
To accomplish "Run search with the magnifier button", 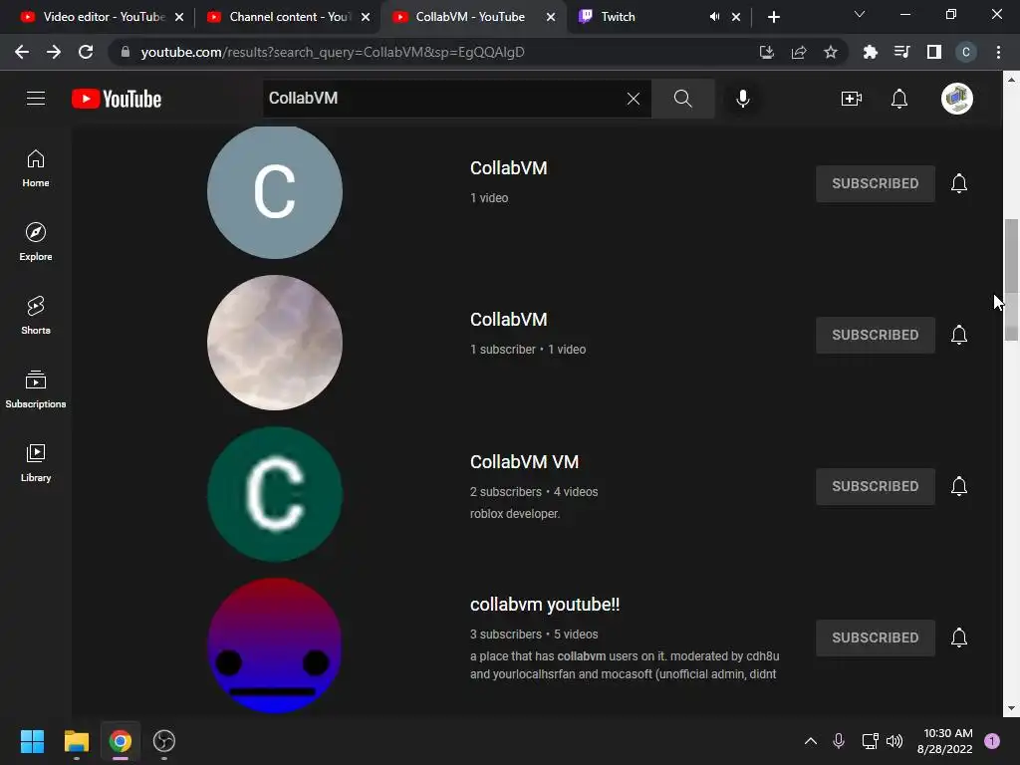I will click(683, 99).
